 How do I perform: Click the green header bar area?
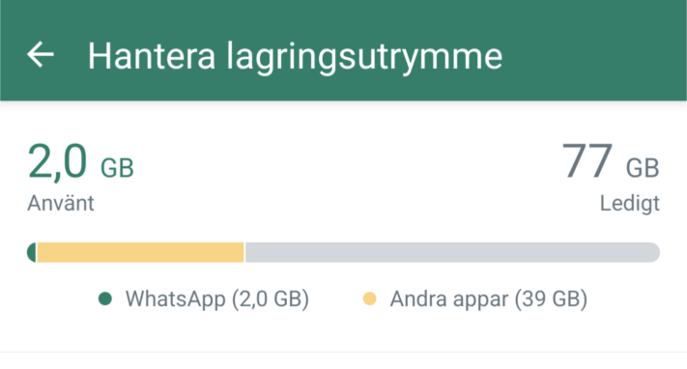(x=344, y=50)
